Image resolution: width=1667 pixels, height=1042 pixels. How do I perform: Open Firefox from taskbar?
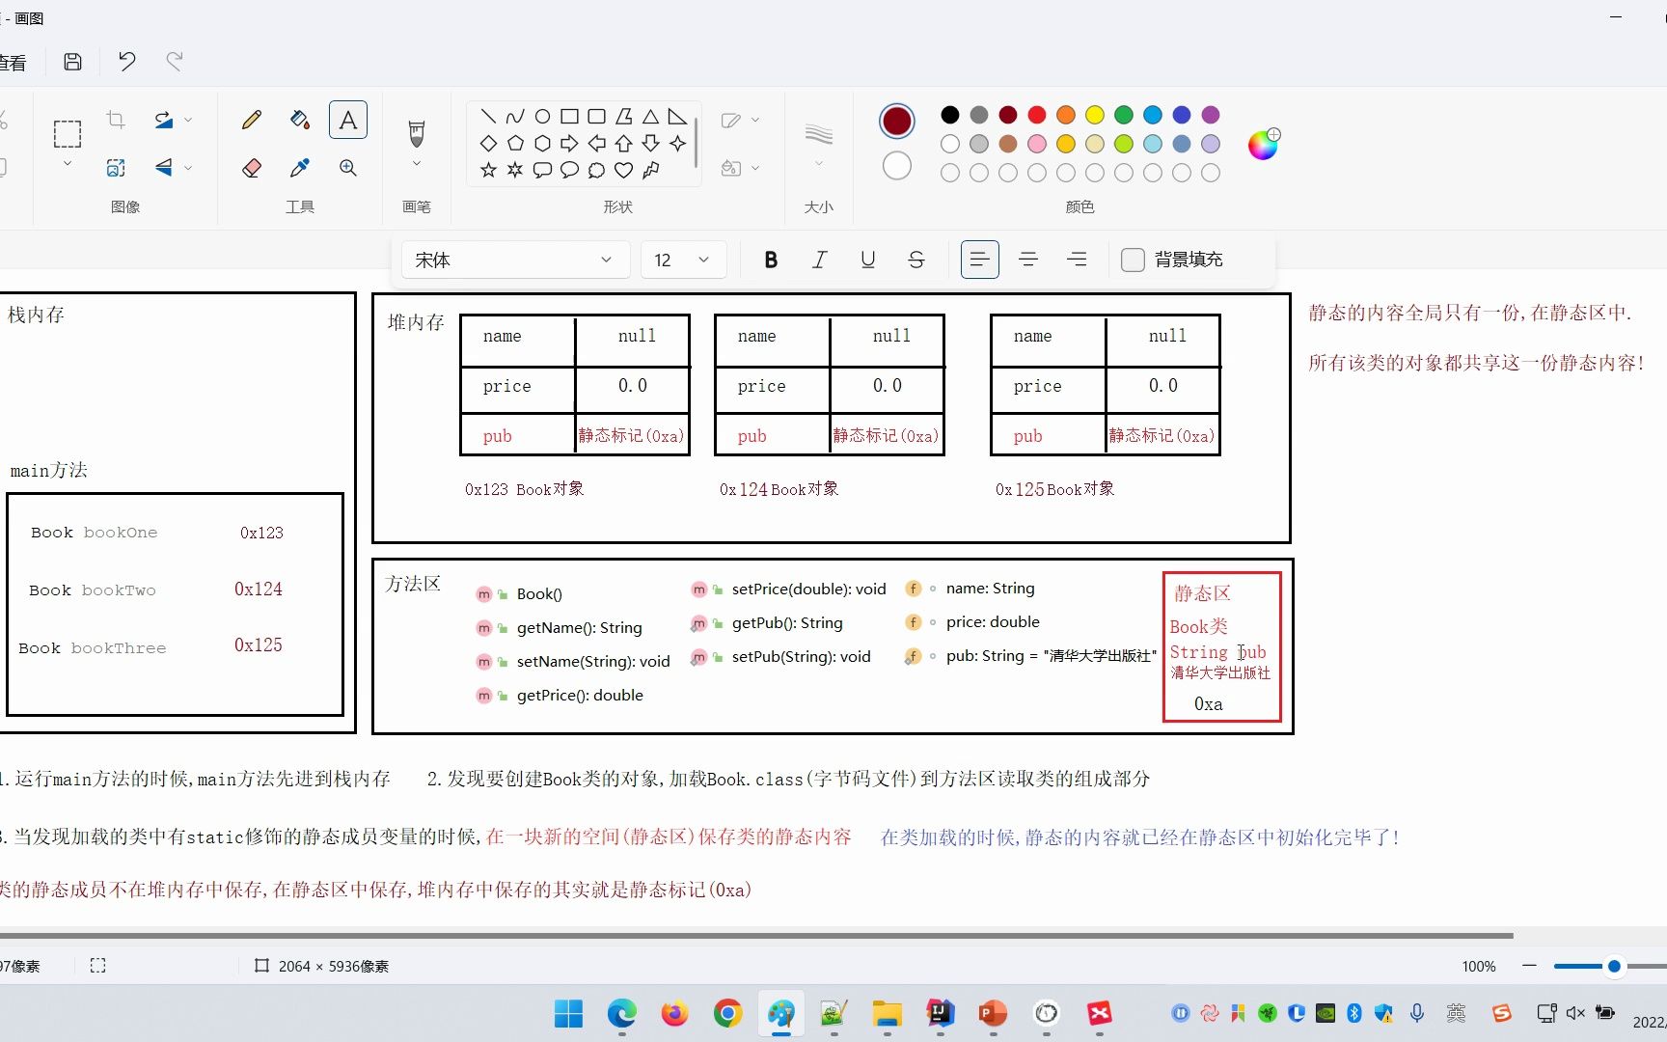click(x=675, y=1013)
